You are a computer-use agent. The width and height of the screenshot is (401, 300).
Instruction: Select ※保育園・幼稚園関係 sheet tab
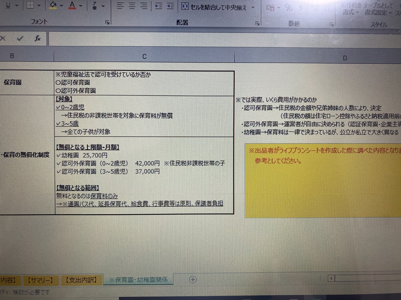(138, 279)
